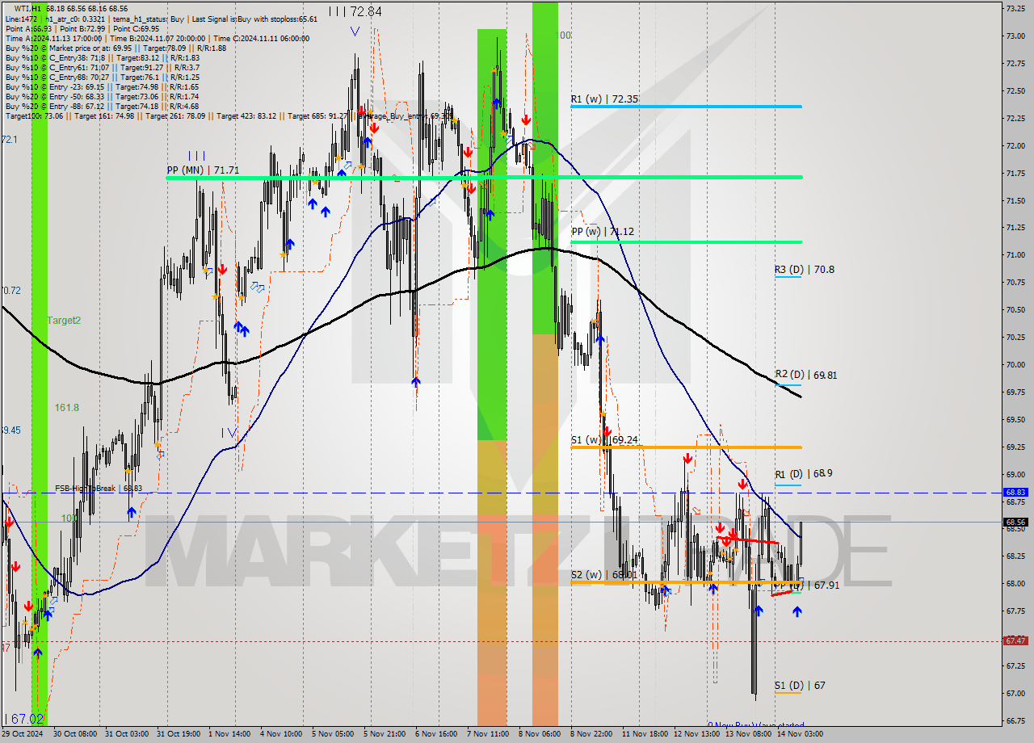Select the green 'Target2' label
The height and width of the screenshot is (743, 1034).
(x=64, y=321)
